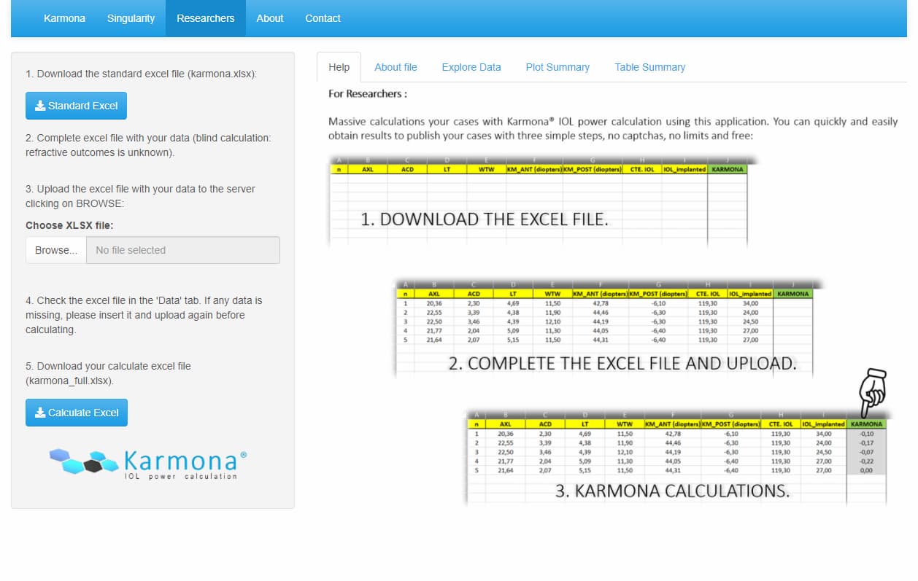Click step 4 'Check the excel file' text
Image resolution: width=918 pixels, height=581 pixels.
click(144, 315)
